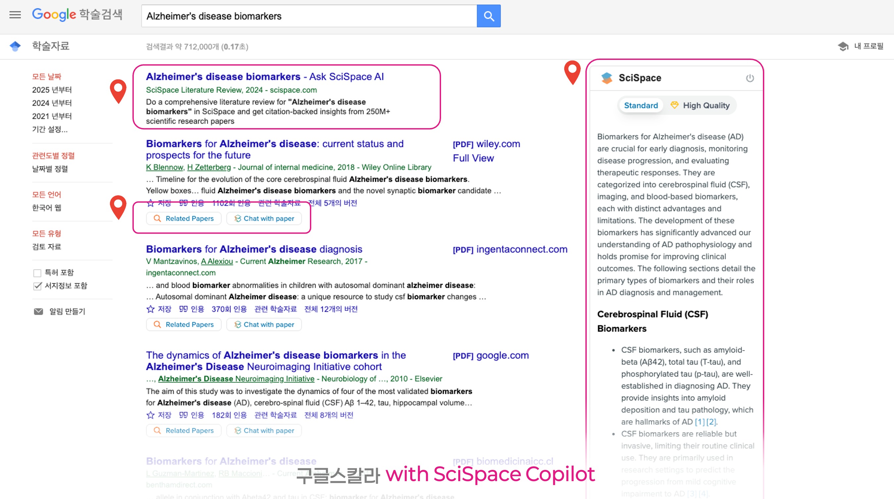The image size is (894, 499).
Task: Filter results since 2024
Action: click(52, 103)
